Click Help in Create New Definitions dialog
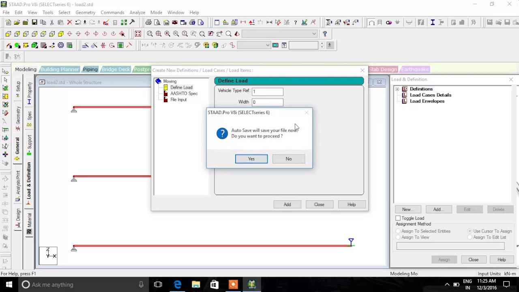 click(352, 204)
